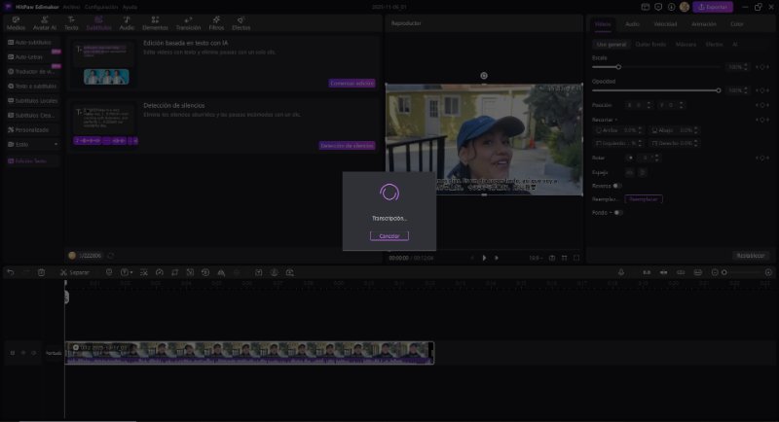Screen dimensions: 779x422
Task: Toggle the Fondo switch
Action: coord(617,212)
